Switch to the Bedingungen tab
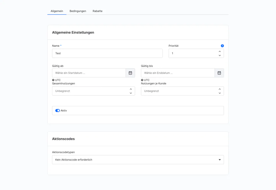The image size is (276, 190). coord(78,11)
